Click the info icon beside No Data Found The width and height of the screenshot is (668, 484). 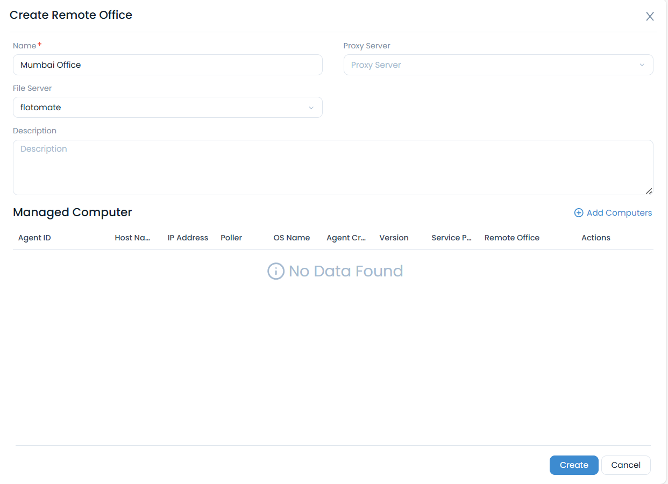[275, 271]
